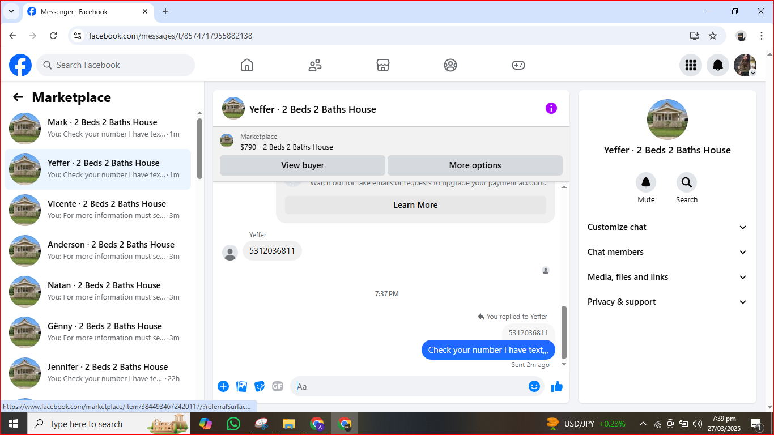The height and width of the screenshot is (435, 774).
Task: Click the install app icon in address bar
Action: (695, 36)
